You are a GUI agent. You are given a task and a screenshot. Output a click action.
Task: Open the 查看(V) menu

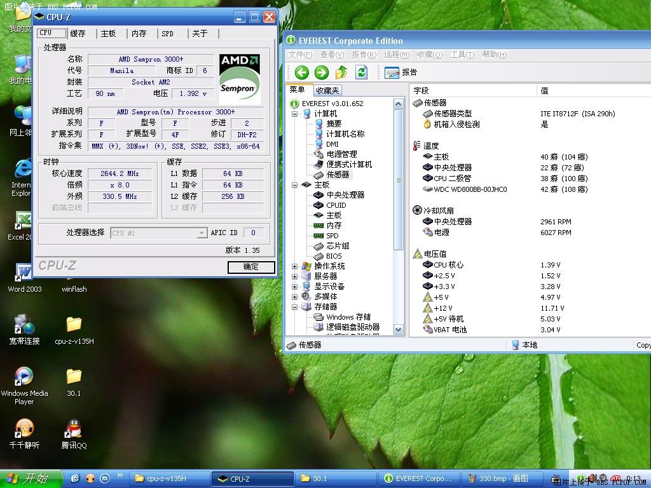click(332, 55)
